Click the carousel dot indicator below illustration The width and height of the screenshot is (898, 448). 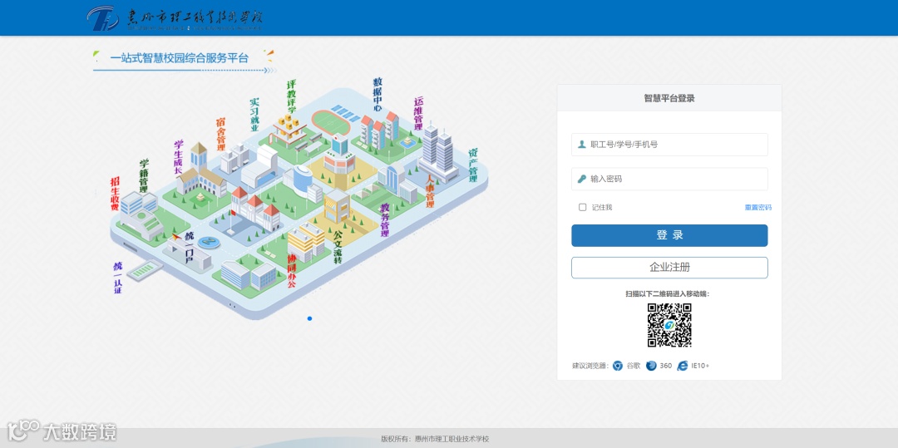(x=310, y=318)
